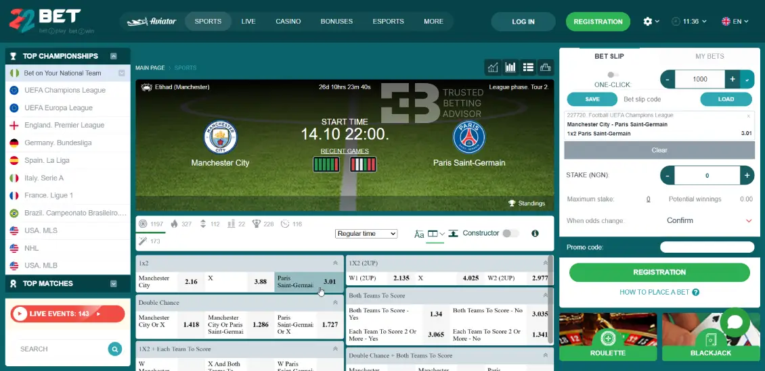Open the Regular time dropdown
This screenshot has width=765, height=371.
pyautogui.click(x=366, y=234)
